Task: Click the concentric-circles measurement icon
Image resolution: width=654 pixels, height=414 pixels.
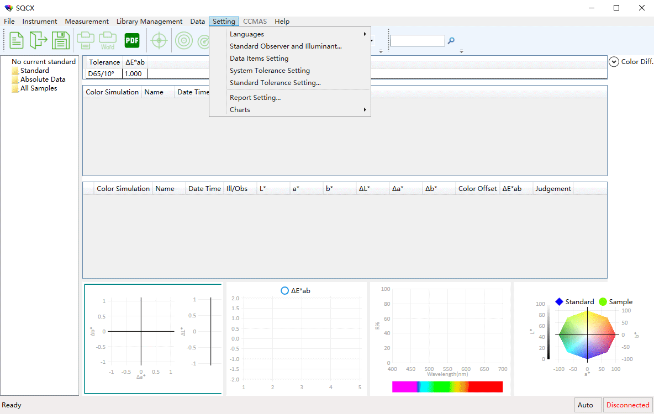Action: pos(184,40)
